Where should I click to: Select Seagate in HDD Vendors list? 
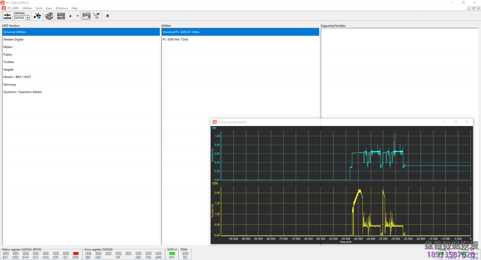click(8, 69)
